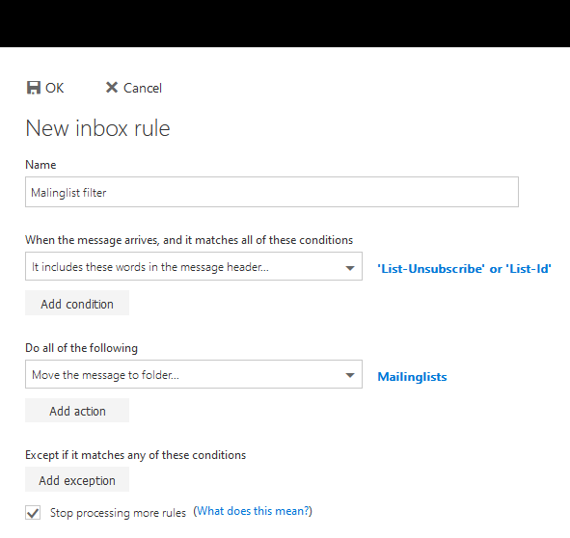Edit 'List-Unsubscribe' or 'List-Id' words link
Screen dimensions: 570x538
tap(464, 269)
